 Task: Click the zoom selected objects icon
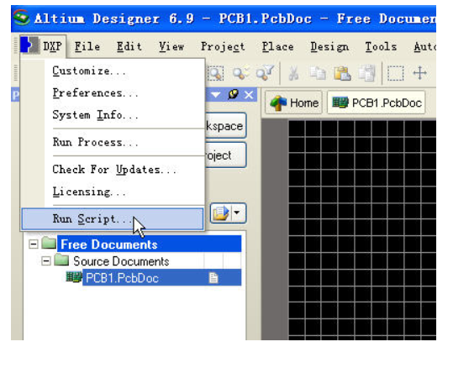point(241,73)
